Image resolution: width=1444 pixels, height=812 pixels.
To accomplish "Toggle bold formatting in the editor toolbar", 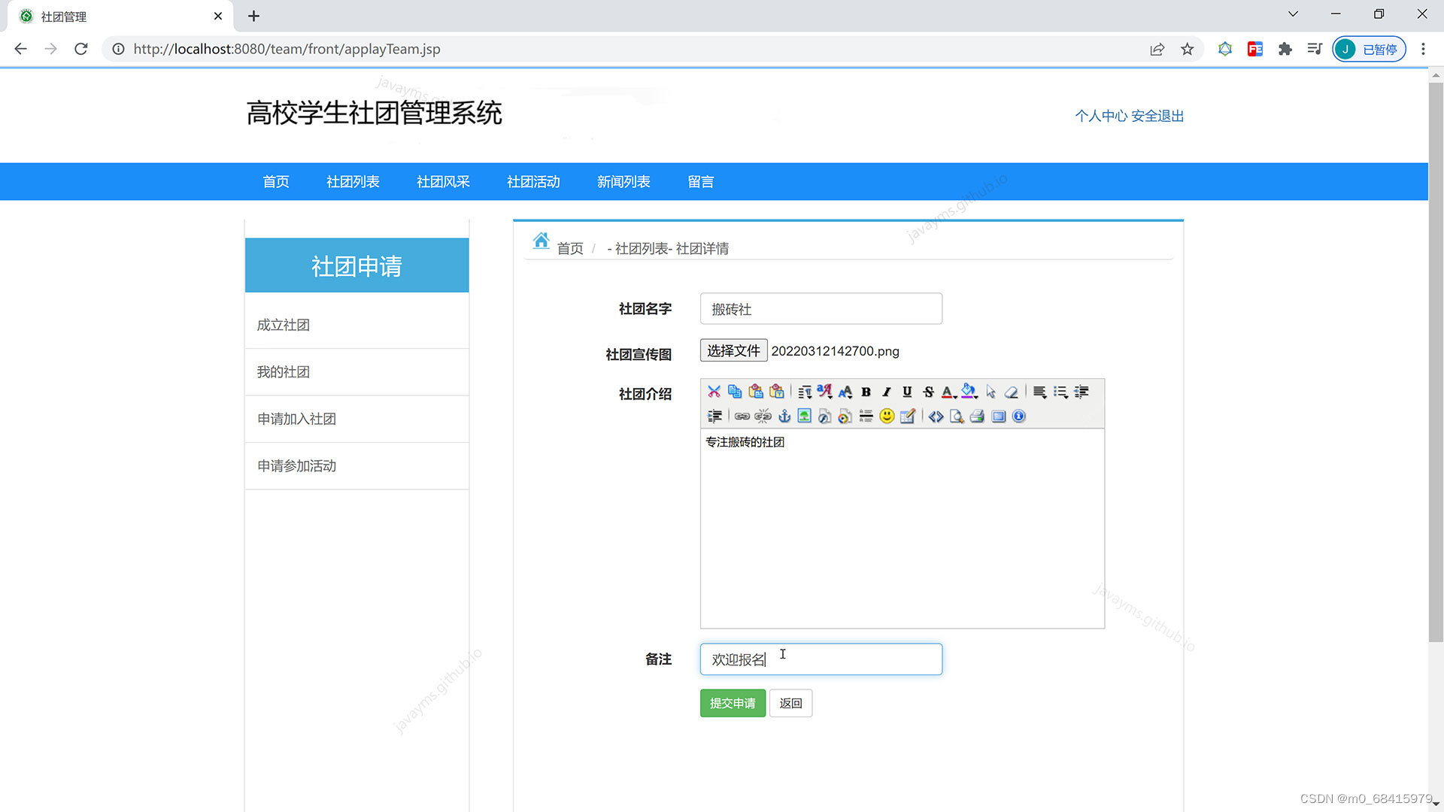I will (866, 392).
